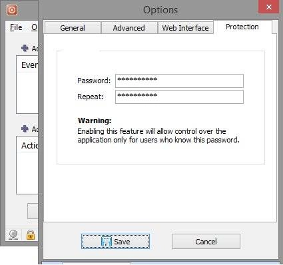The width and height of the screenshot is (283, 265).
Task: Click the globe icon in the status bar
Action: pos(13,234)
